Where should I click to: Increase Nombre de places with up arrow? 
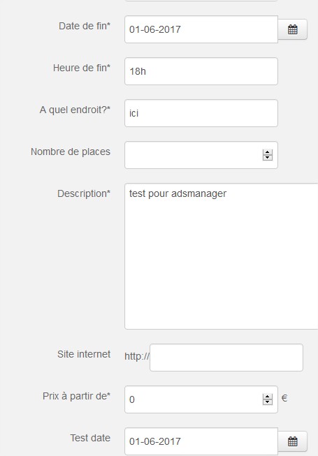click(268, 152)
